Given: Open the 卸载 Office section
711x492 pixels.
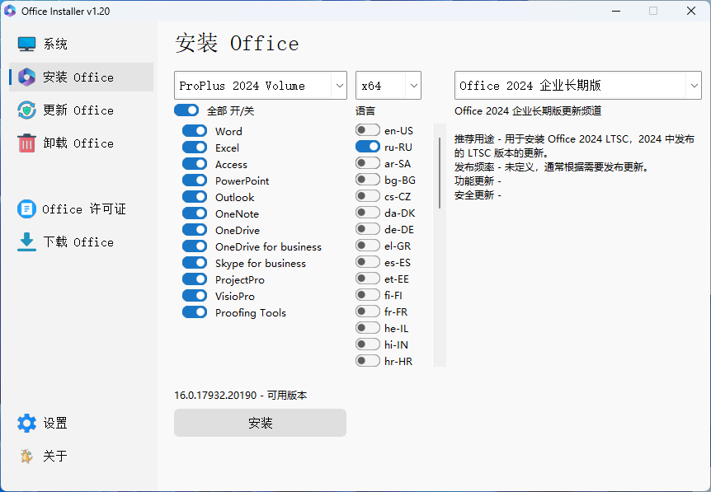Looking at the screenshot, I should coord(81,143).
